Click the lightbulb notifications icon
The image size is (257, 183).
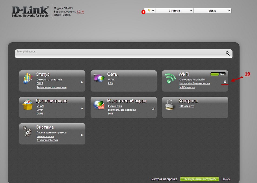(x=149, y=11)
